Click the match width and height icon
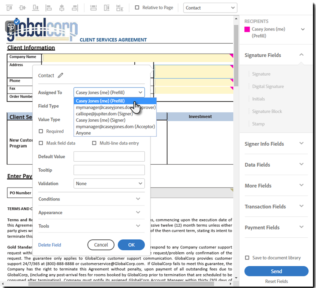The image size is (316, 288). (120, 8)
